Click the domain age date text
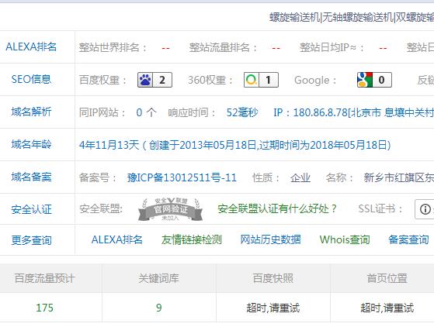The width and height of the screenshot is (434, 327). [x=235, y=145]
